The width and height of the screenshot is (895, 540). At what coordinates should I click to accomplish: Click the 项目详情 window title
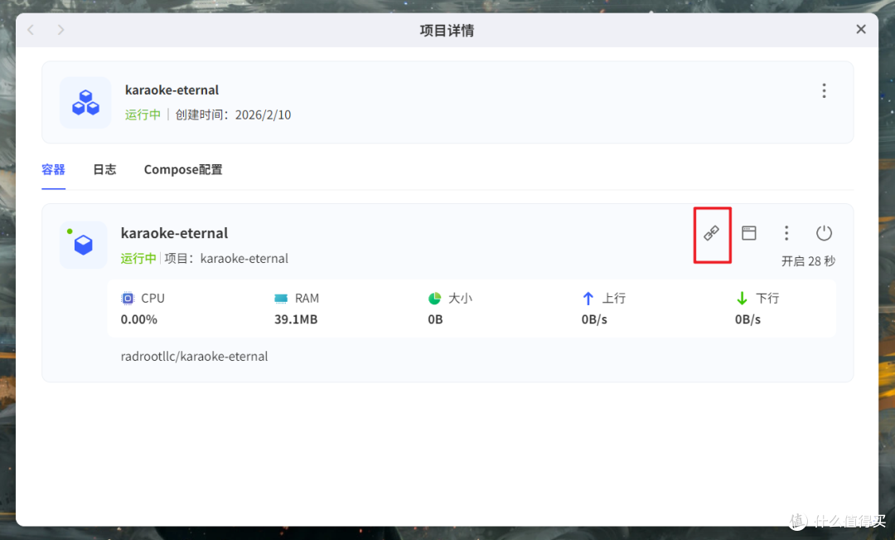click(447, 31)
